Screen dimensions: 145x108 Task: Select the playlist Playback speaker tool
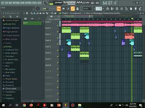[55, 13]
